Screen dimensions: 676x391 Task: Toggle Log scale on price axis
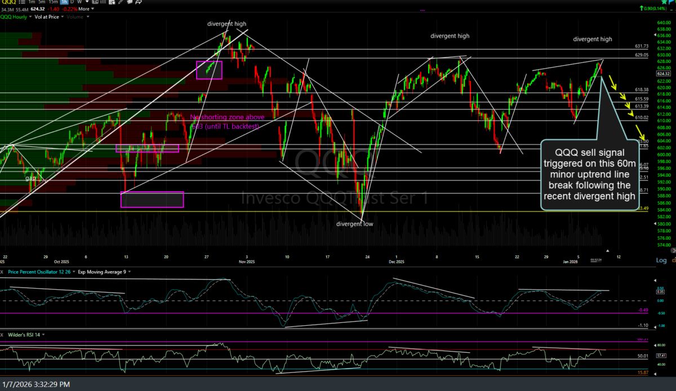[x=661, y=260]
